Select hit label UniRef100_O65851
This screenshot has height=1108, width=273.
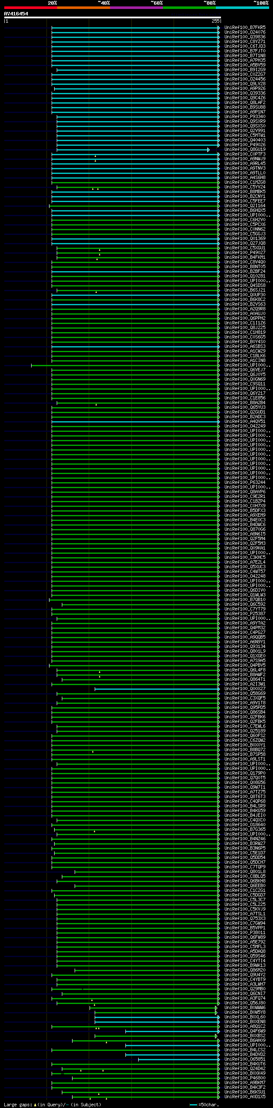click(x=245, y=1059)
